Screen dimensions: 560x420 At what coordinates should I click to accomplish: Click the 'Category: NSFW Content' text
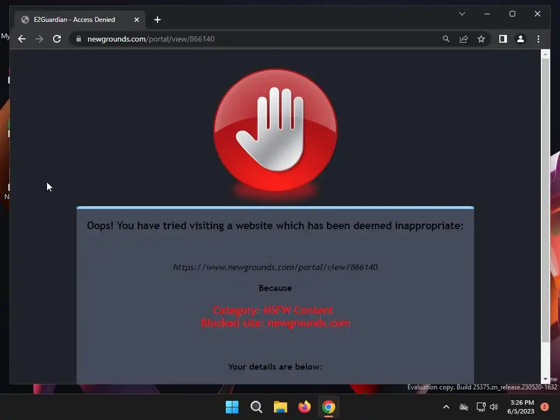[x=273, y=310]
